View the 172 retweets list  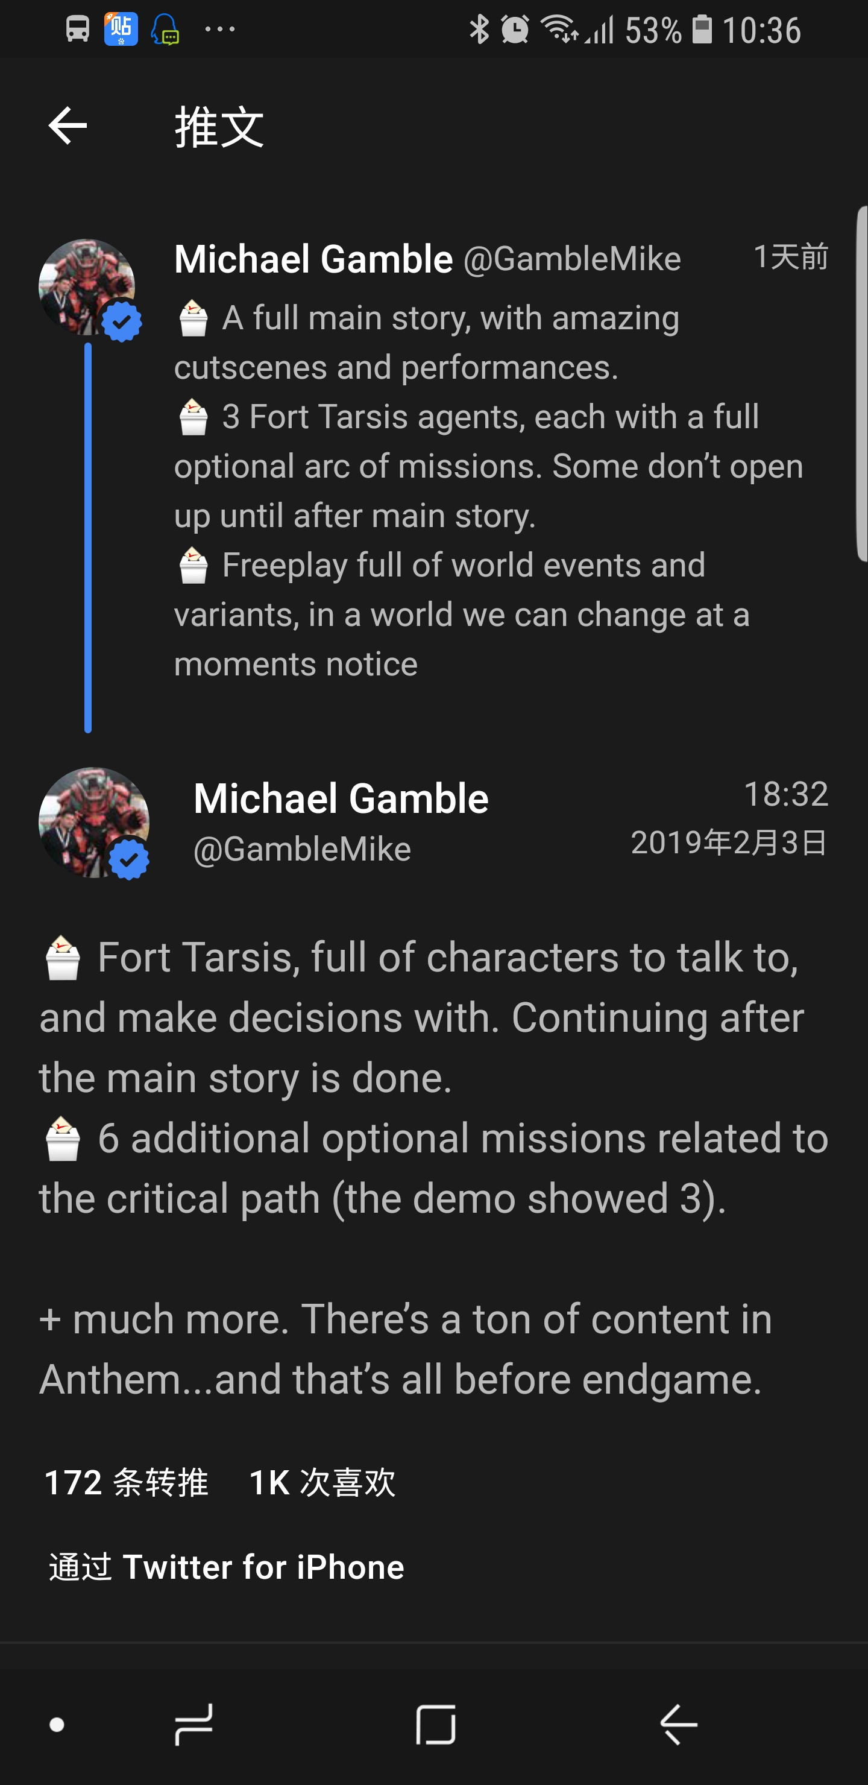coord(126,1483)
